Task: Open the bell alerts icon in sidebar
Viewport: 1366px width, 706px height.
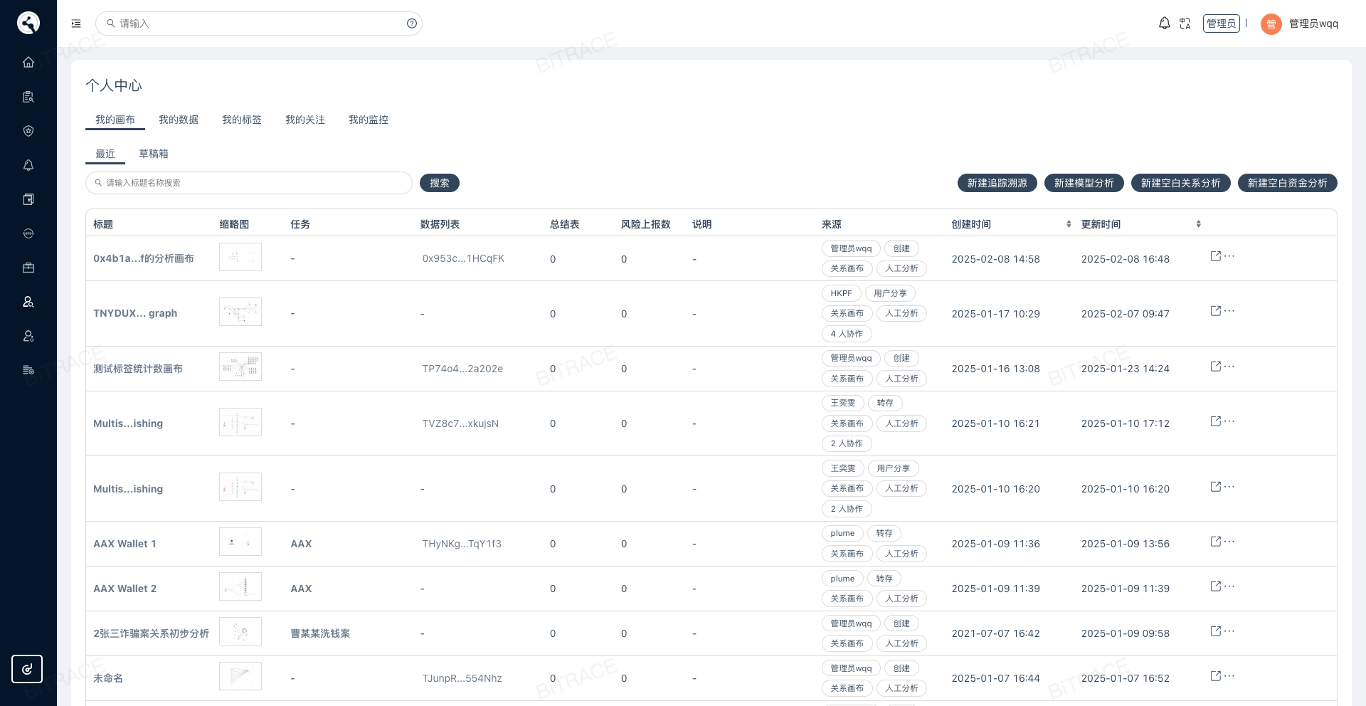Action: coord(28,165)
